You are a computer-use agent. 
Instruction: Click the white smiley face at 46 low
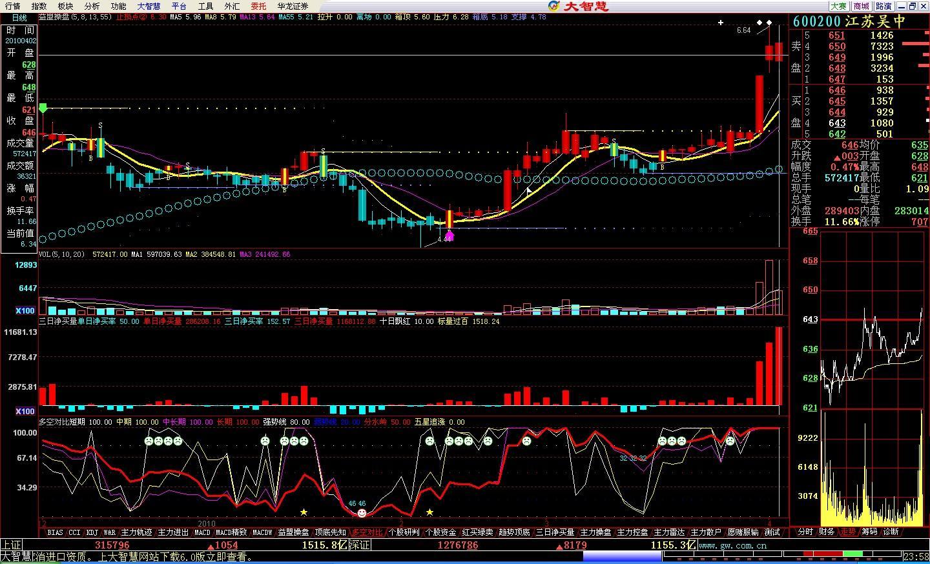coord(362,512)
